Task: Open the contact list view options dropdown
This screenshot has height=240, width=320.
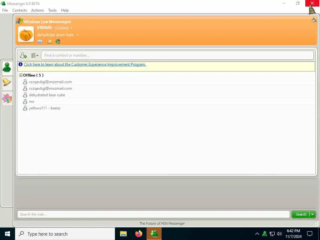Action: click(35, 56)
